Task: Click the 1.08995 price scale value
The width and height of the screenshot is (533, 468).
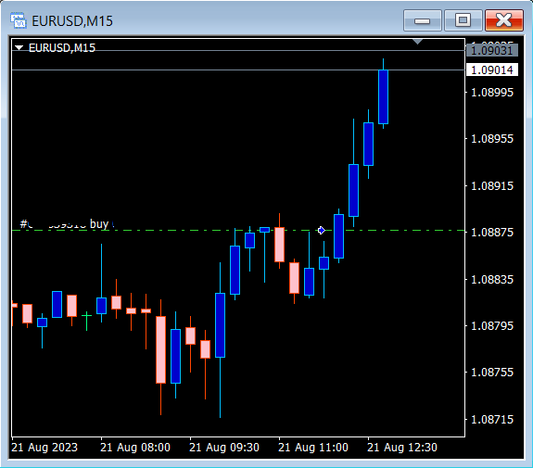Action: [492, 92]
